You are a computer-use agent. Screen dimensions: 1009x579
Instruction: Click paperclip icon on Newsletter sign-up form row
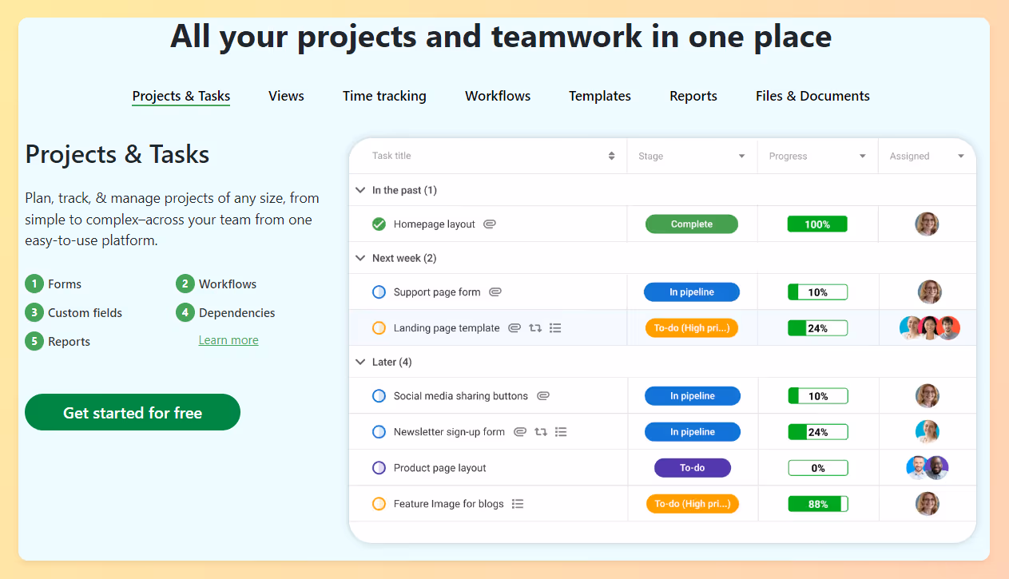pyautogui.click(x=520, y=432)
